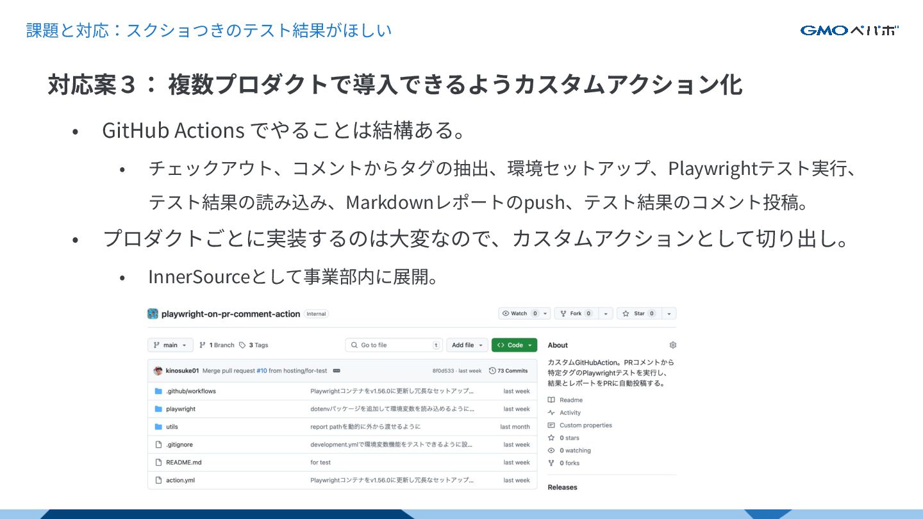923x519 pixels.
Task: Open the Readme link in About
Action: [x=571, y=400]
